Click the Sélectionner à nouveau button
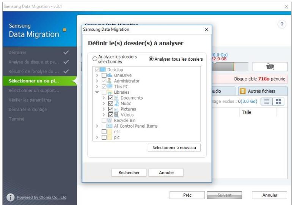This screenshot has width=292, height=205. (174, 148)
